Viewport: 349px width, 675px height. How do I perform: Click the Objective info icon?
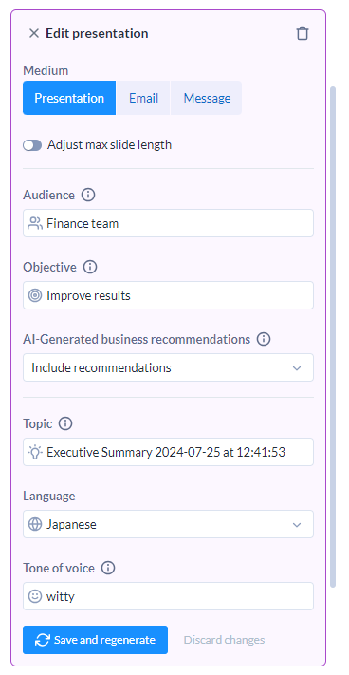tap(90, 268)
